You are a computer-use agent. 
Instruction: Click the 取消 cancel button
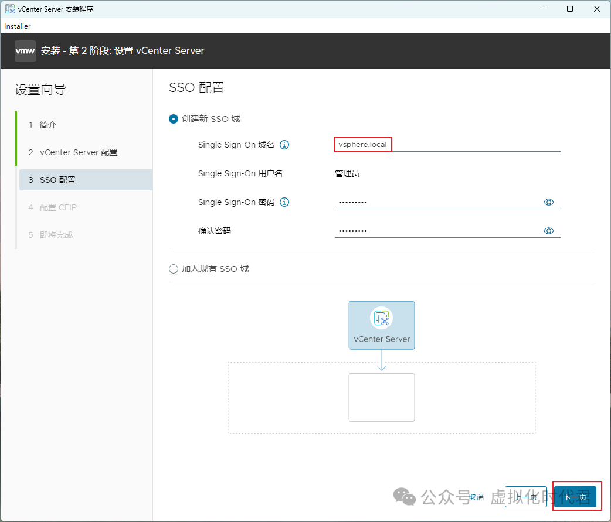[x=476, y=497]
